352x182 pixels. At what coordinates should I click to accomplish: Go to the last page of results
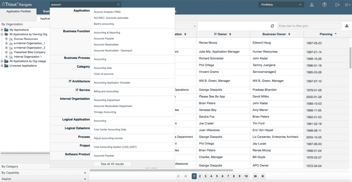[x=262, y=176]
